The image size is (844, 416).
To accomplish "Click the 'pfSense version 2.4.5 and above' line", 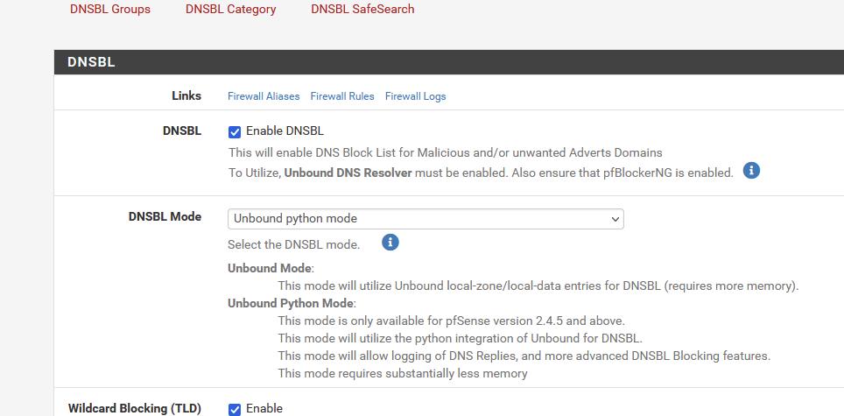I will coord(451,321).
